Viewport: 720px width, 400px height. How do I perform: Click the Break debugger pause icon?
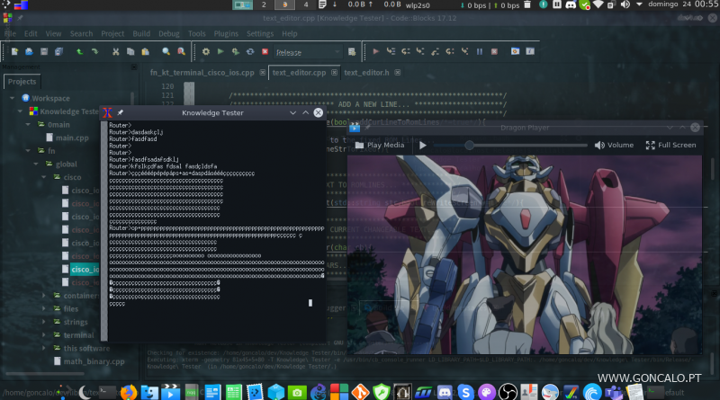pos(480,51)
